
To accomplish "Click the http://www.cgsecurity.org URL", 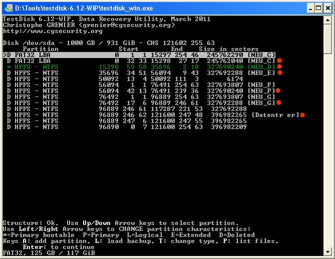I will point(53,31).
